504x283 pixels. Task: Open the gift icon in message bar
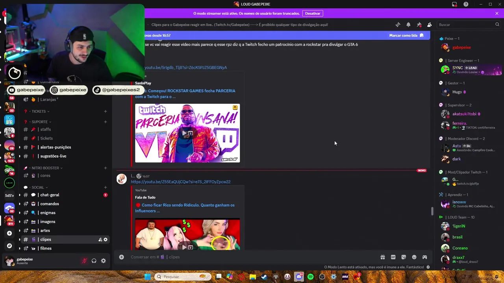(x=382, y=257)
